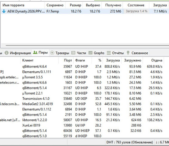Select peer qBittorrent/4.6.6

[x=34, y=82]
